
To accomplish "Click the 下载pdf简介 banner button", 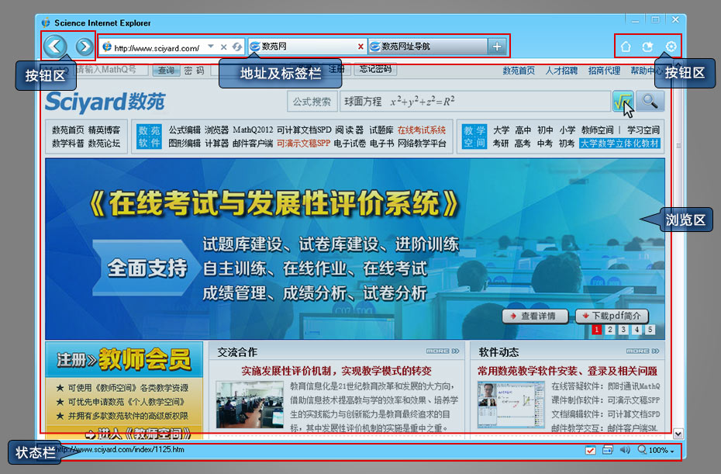I will pos(612,317).
